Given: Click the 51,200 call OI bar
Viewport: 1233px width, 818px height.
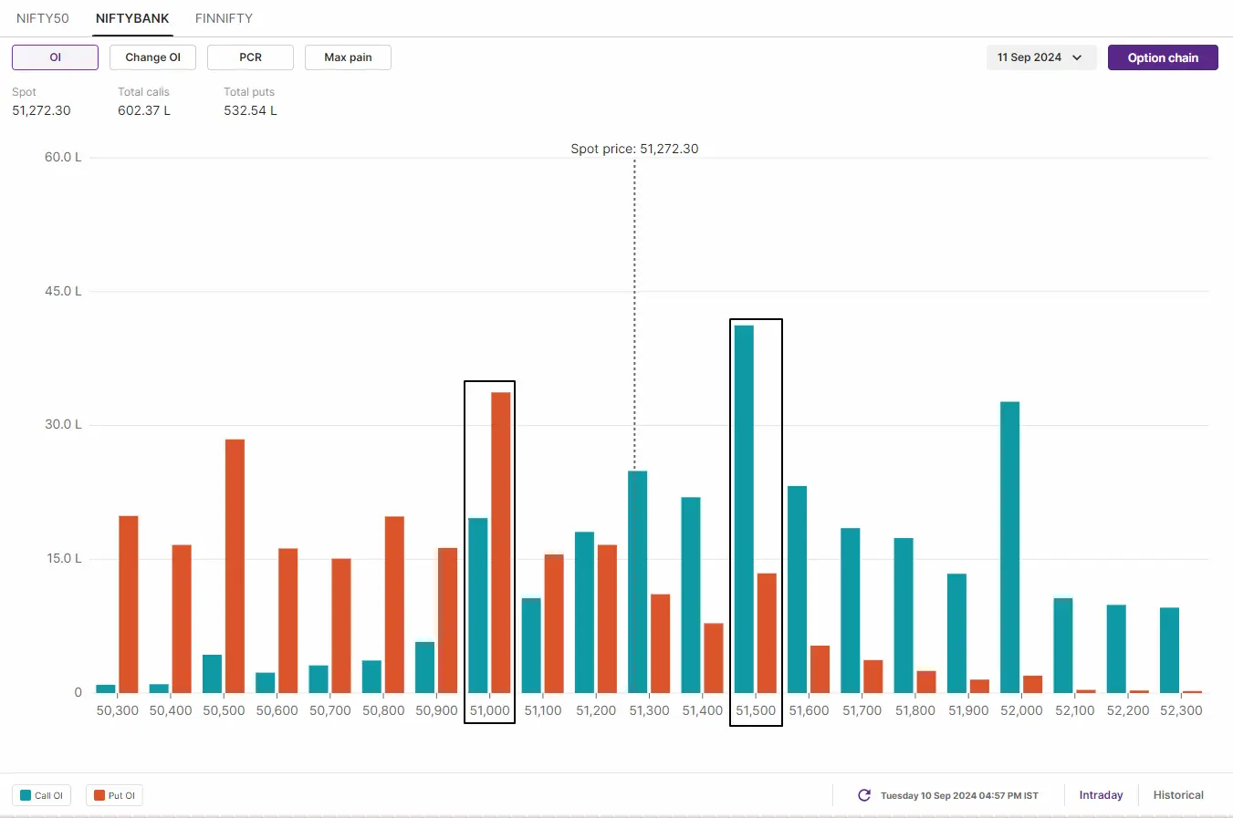Looking at the screenshot, I should (584, 612).
